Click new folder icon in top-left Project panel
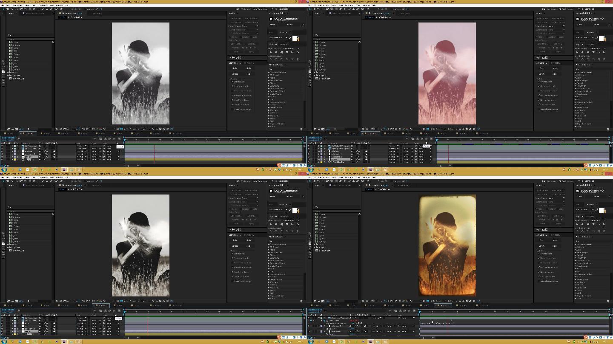This screenshot has height=344, width=613. tap(12, 129)
